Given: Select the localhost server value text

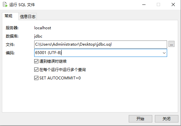Looking at the screenshot, I should pyautogui.click(x=43, y=28).
